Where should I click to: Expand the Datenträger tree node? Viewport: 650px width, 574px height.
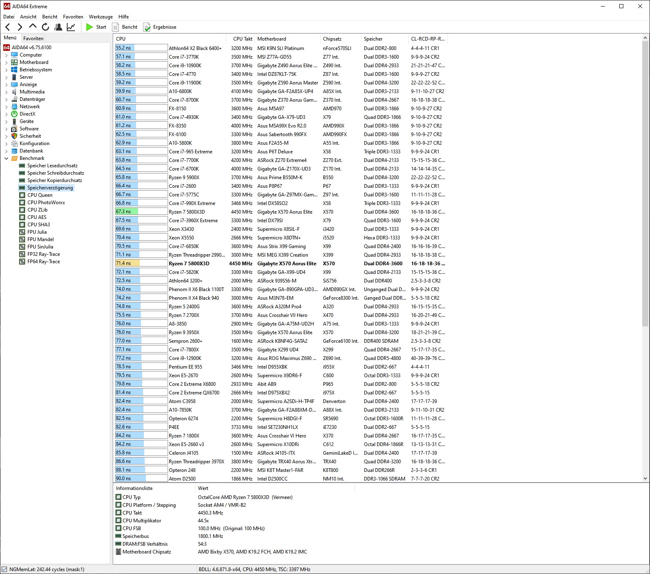(x=7, y=99)
